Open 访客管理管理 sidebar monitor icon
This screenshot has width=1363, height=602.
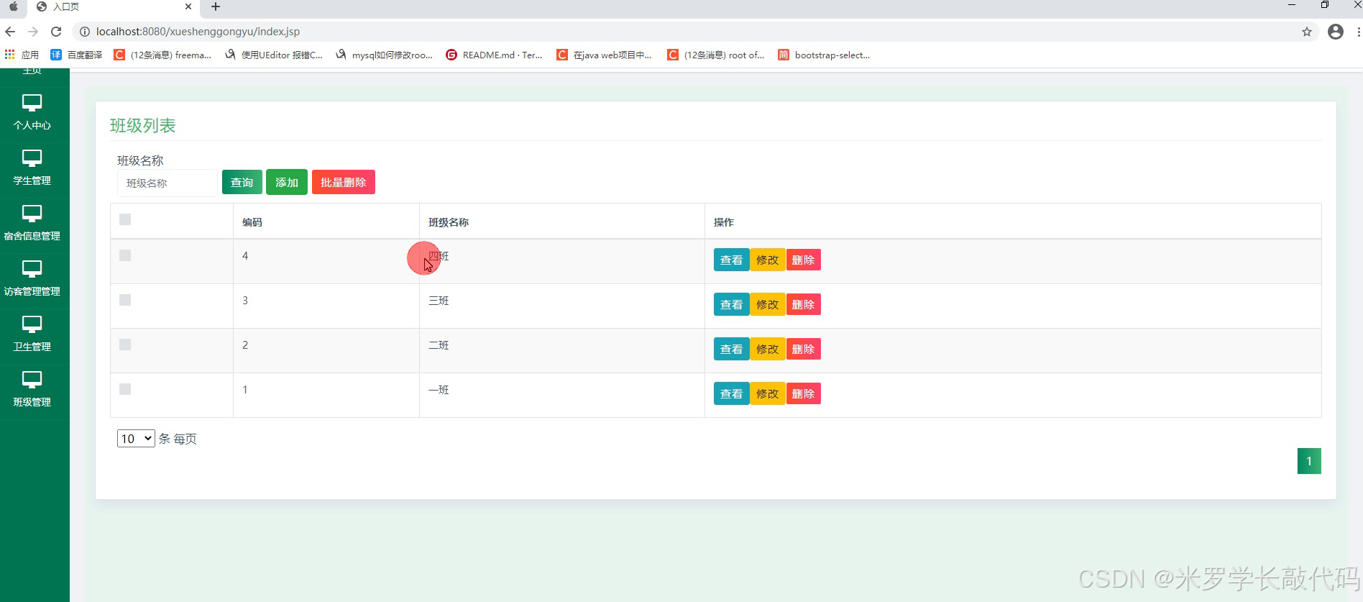(x=32, y=269)
